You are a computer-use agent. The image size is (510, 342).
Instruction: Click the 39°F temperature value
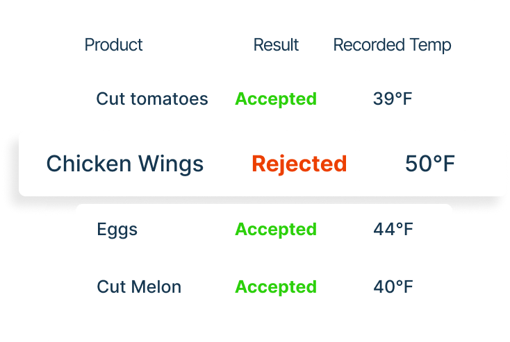pos(393,99)
